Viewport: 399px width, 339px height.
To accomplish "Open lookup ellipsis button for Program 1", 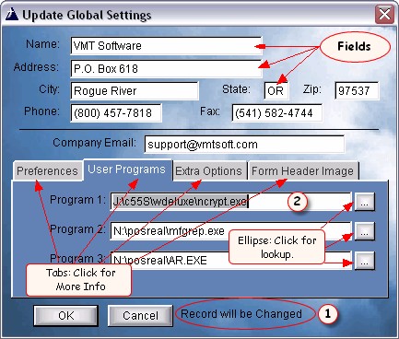I will [364, 202].
